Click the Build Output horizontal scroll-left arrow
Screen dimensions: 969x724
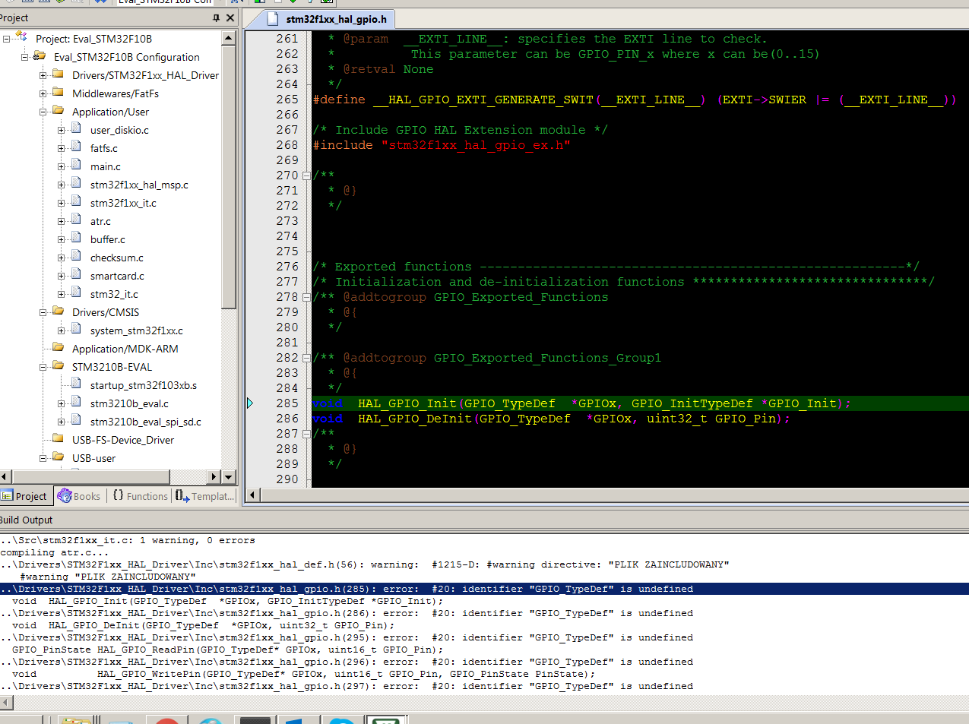(5, 703)
